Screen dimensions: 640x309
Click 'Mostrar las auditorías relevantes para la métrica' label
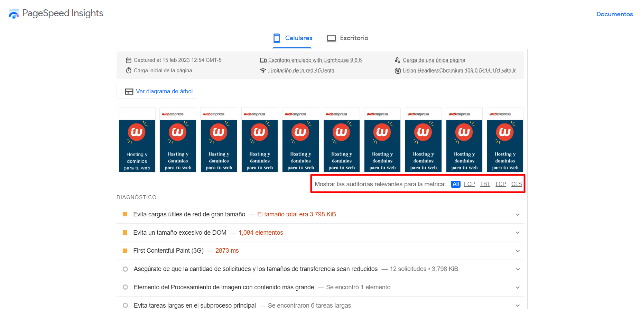click(x=380, y=184)
